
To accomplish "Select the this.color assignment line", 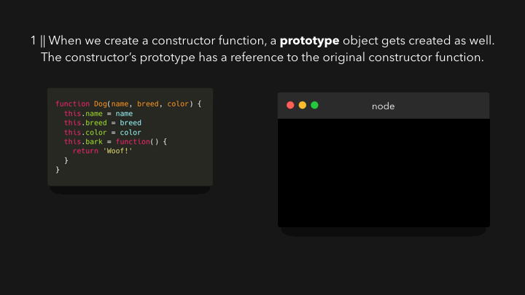I will (103, 133).
